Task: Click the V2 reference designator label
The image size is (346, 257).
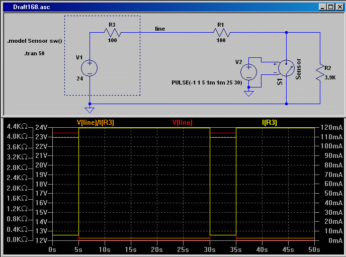Action: tap(238, 62)
